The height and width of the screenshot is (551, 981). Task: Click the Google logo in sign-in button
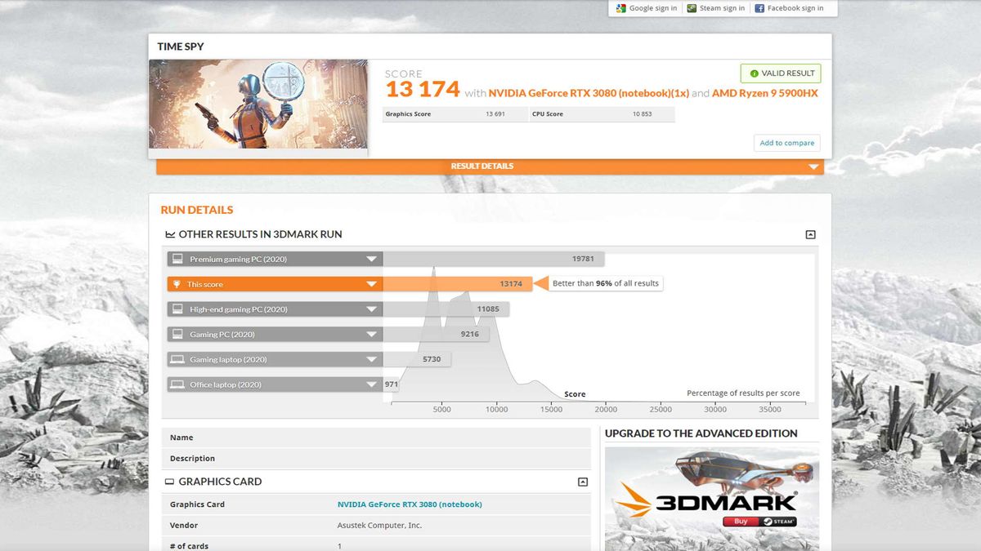[x=620, y=8]
